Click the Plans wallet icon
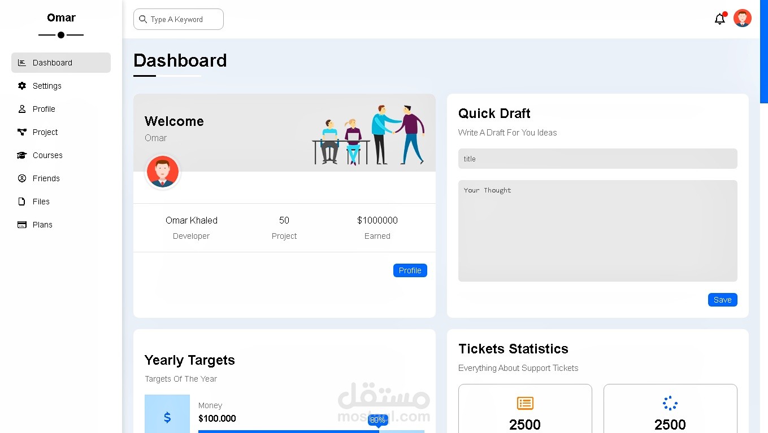This screenshot has width=768, height=433. coord(21,224)
